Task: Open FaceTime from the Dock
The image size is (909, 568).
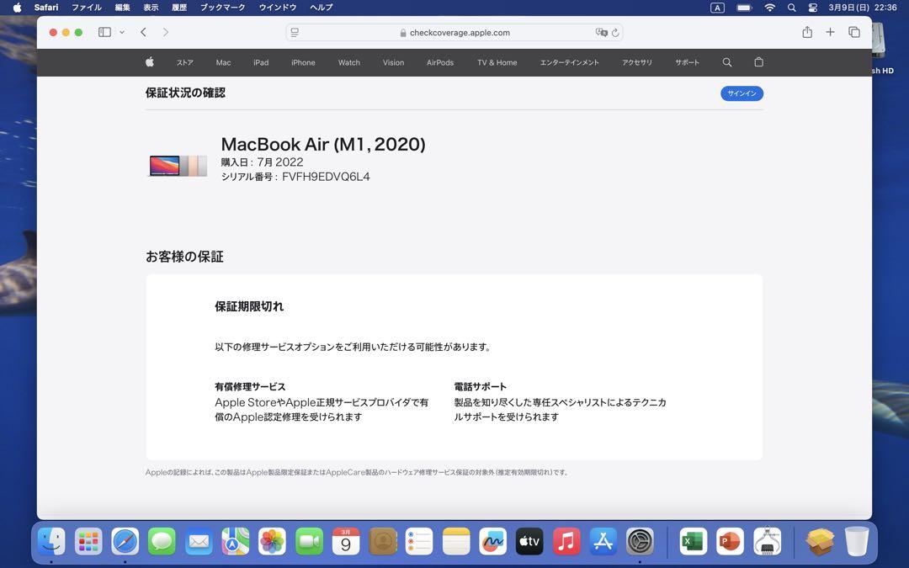Action: click(309, 542)
